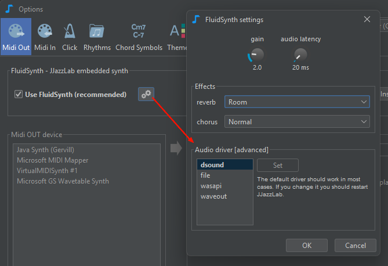
Task: Click the FluidSynth gear settings icon
Action: point(146,94)
